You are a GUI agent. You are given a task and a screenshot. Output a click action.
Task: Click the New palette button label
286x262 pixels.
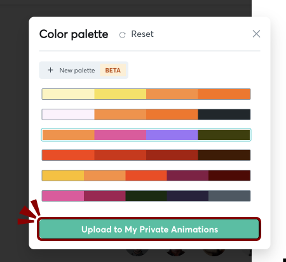pos(77,71)
